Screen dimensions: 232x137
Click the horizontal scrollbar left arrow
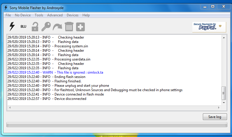(10, 107)
